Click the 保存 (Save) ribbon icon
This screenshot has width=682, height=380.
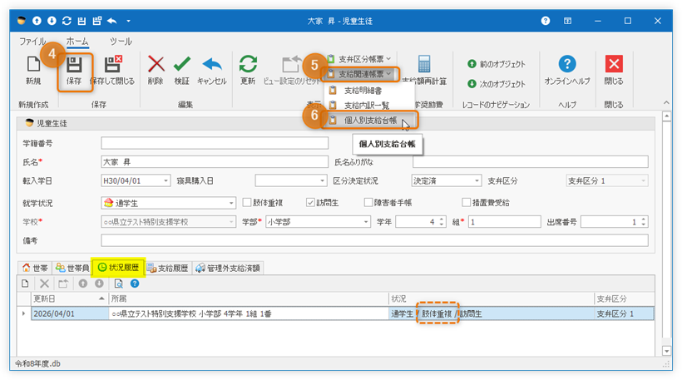[x=74, y=70]
